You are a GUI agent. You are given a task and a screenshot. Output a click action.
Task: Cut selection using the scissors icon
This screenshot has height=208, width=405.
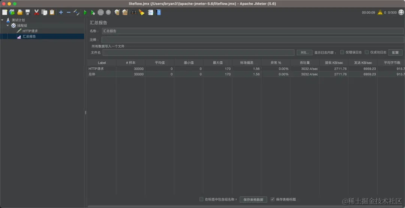click(x=37, y=12)
